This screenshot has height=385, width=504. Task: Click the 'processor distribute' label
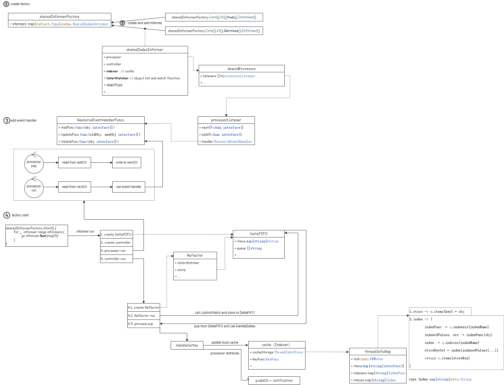[x=225, y=353]
